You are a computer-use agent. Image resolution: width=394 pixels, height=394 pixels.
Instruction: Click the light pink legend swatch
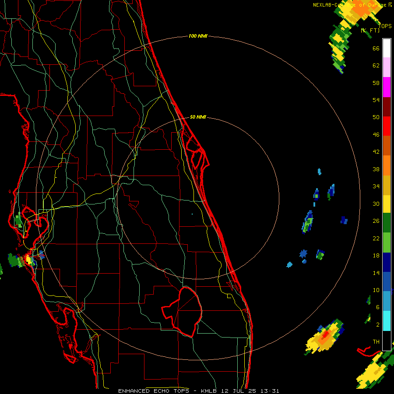tap(387, 67)
